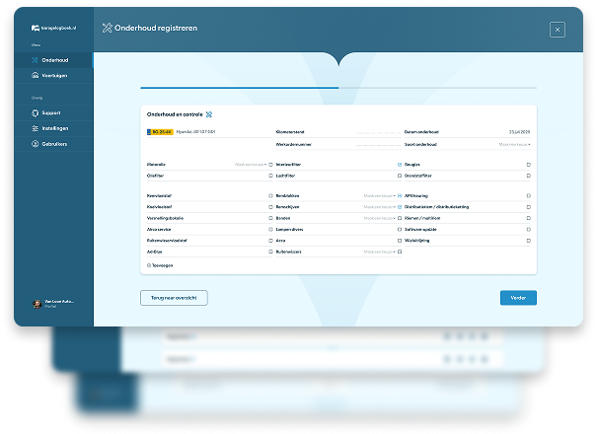Click the Onderhoud wrench icon in sidebar

[36, 60]
